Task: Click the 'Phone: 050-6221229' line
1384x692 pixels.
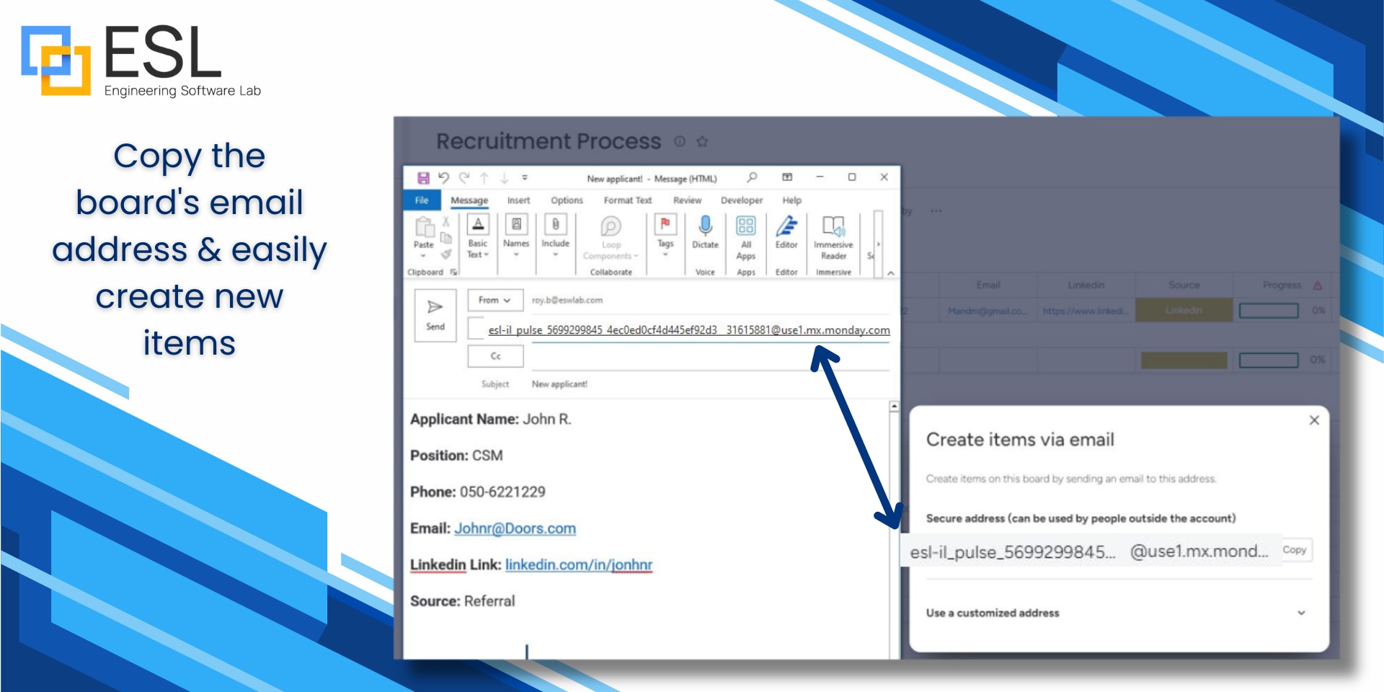Action: click(x=477, y=492)
